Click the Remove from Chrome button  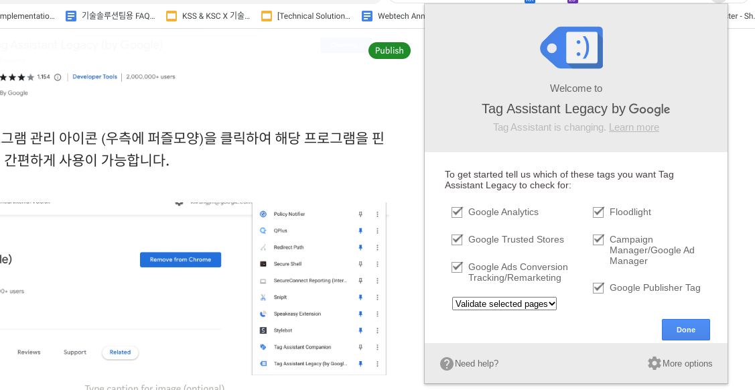click(x=181, y=259)
